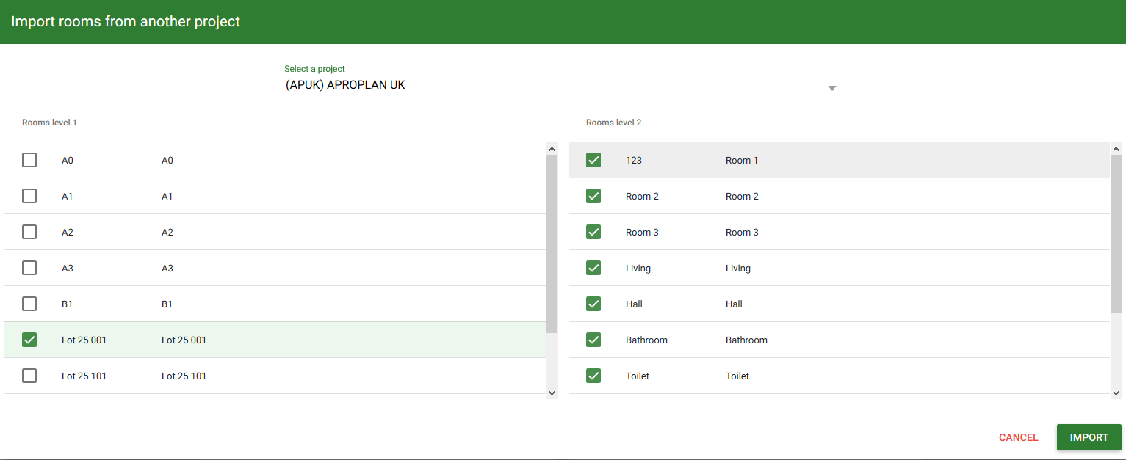Untick the Toilet checkbox
The image size is (1126, 460).
[593, 376]
